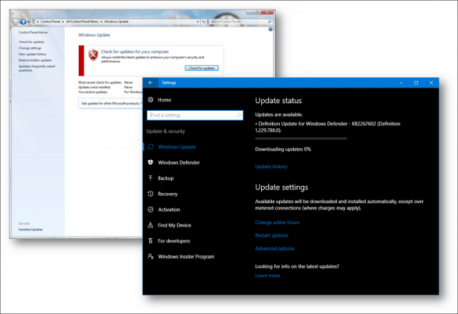Open Control Panel Home link

[x=33, y=32]
